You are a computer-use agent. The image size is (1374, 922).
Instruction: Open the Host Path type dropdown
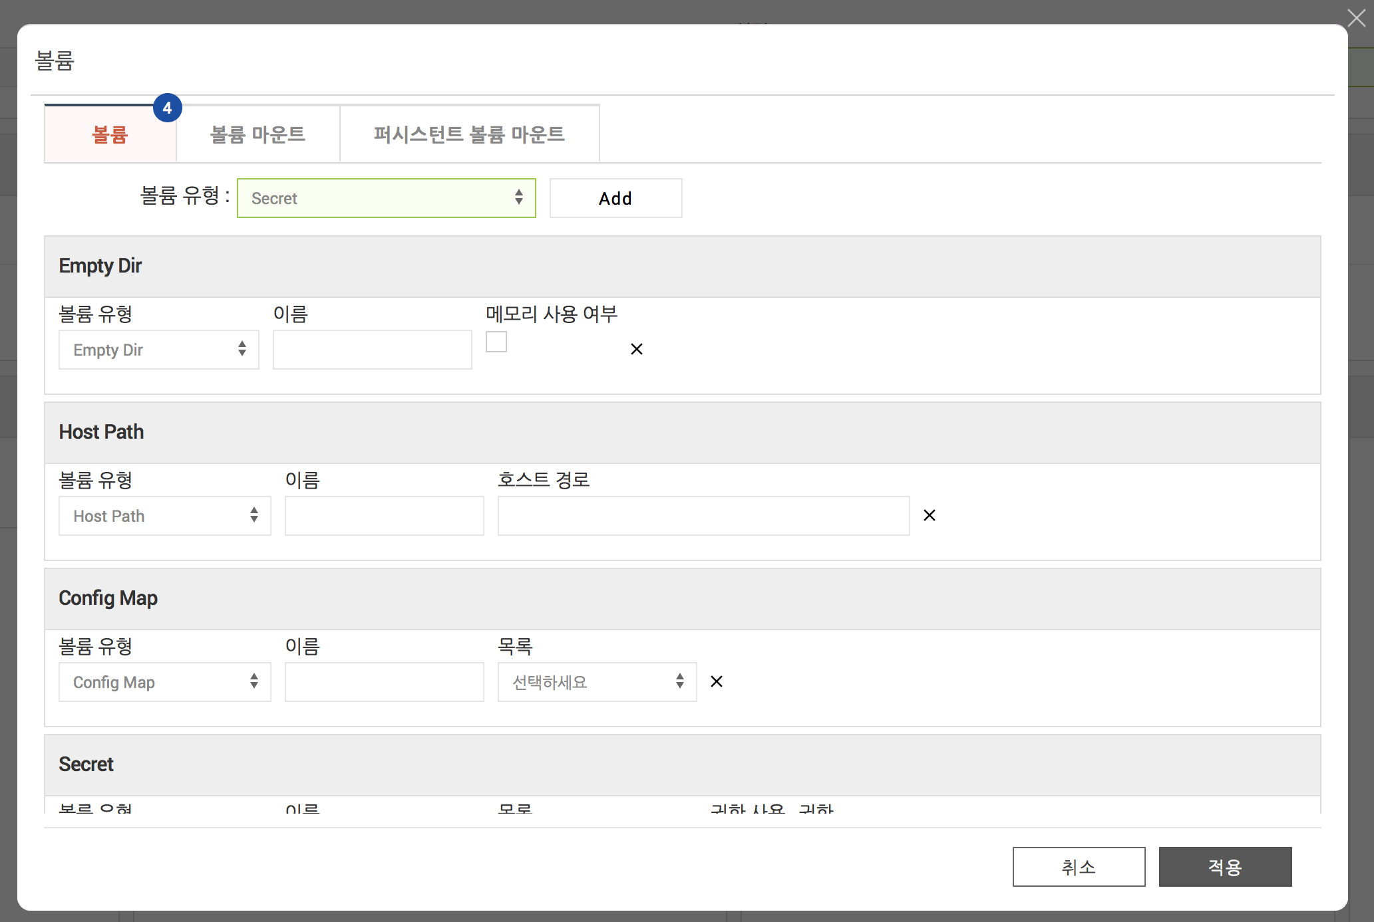click(164, 516)
